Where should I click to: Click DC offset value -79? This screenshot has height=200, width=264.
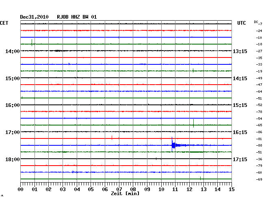coord(259,166)
